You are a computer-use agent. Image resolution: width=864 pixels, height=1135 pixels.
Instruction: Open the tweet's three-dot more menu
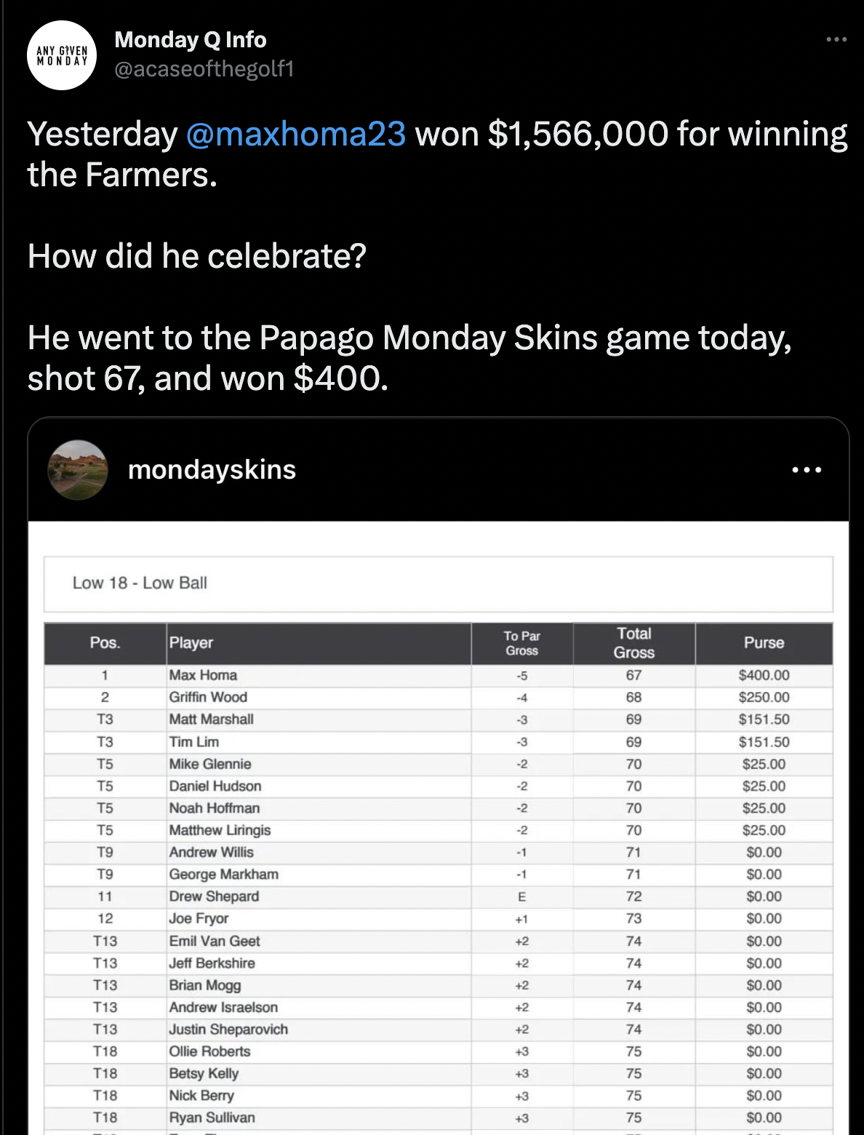click(836, 39)
